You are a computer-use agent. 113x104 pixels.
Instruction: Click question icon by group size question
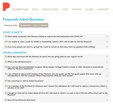(6, 47)
